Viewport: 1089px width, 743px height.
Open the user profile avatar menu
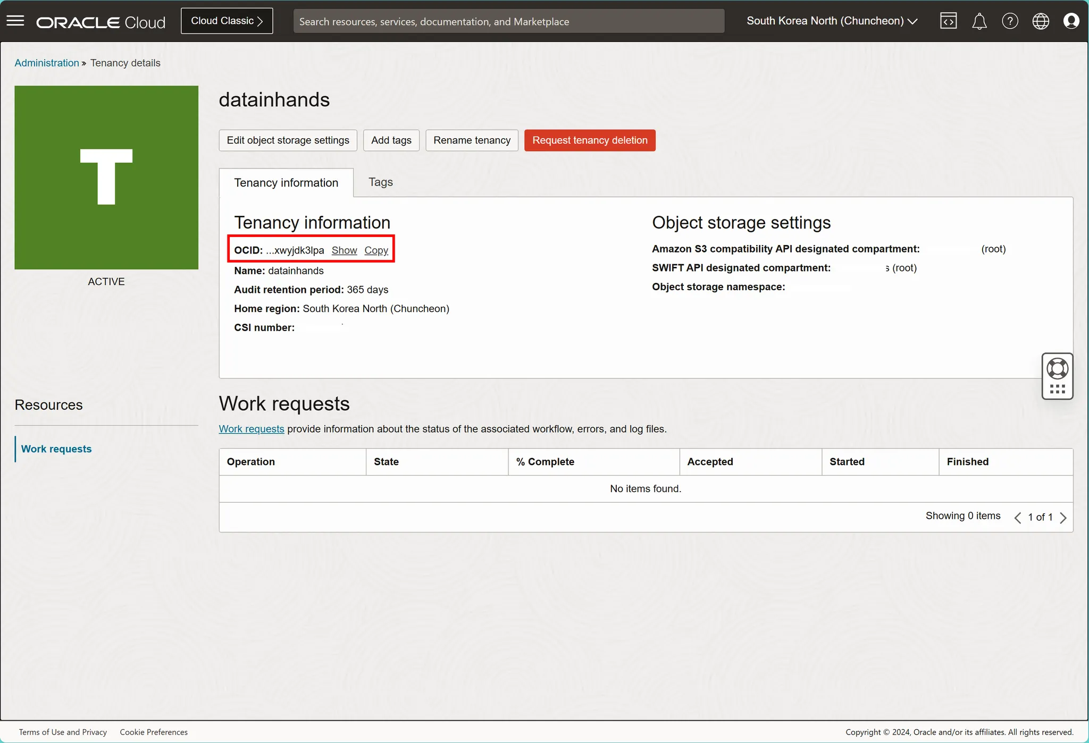tap(1071, 21)
